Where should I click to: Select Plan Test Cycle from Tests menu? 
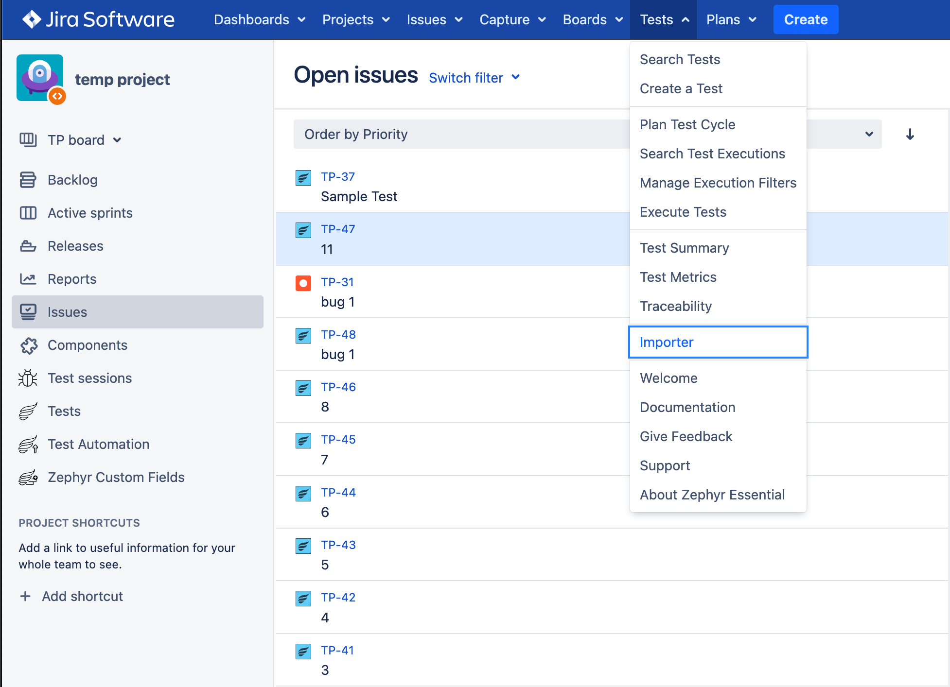687,124
